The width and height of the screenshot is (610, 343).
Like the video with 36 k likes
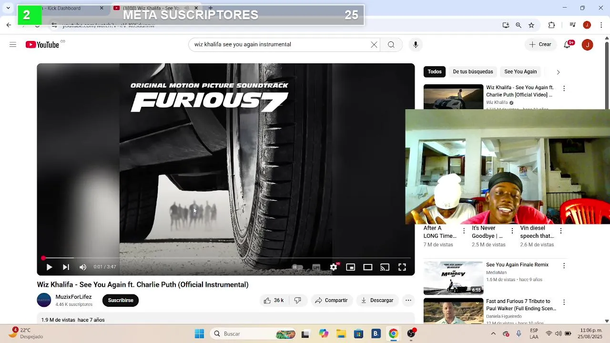(x=274, y=301)
